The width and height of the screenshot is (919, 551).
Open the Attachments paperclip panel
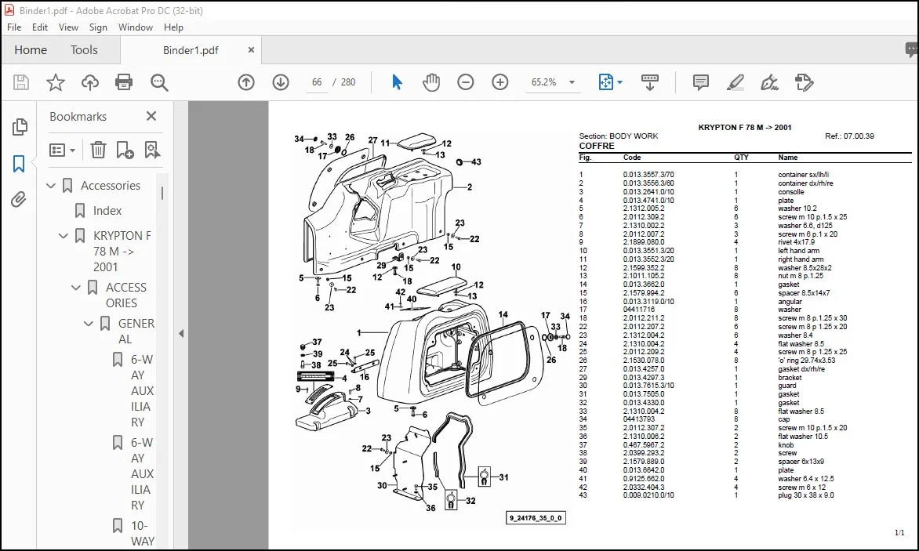(19, 200)
